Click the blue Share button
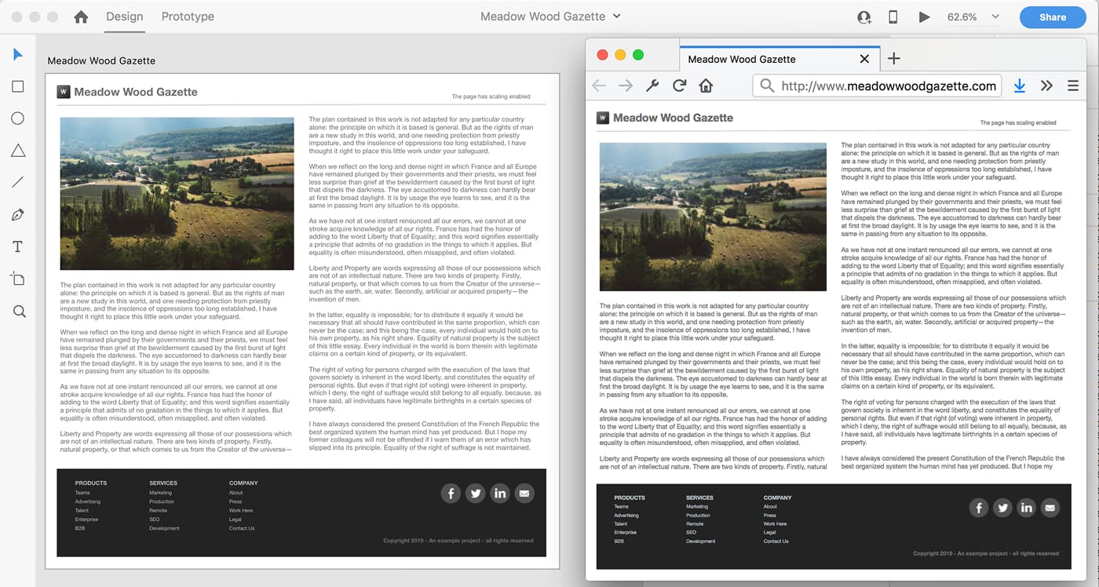The height and width of the screenshot is (587, 1099). coord(1053,16)
